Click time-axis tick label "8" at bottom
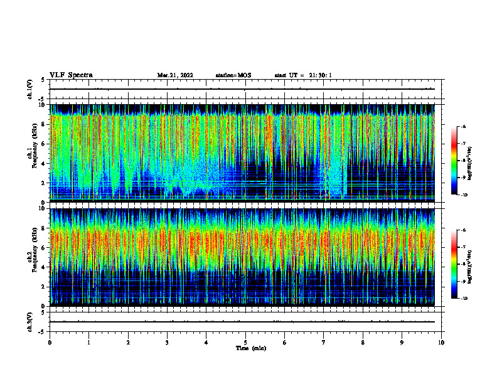497x384 pixels. [363, 343]
